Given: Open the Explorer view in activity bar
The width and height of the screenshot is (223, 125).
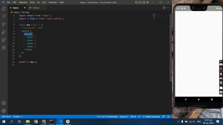Looking at the screenshot, I should tap(4, 9).
